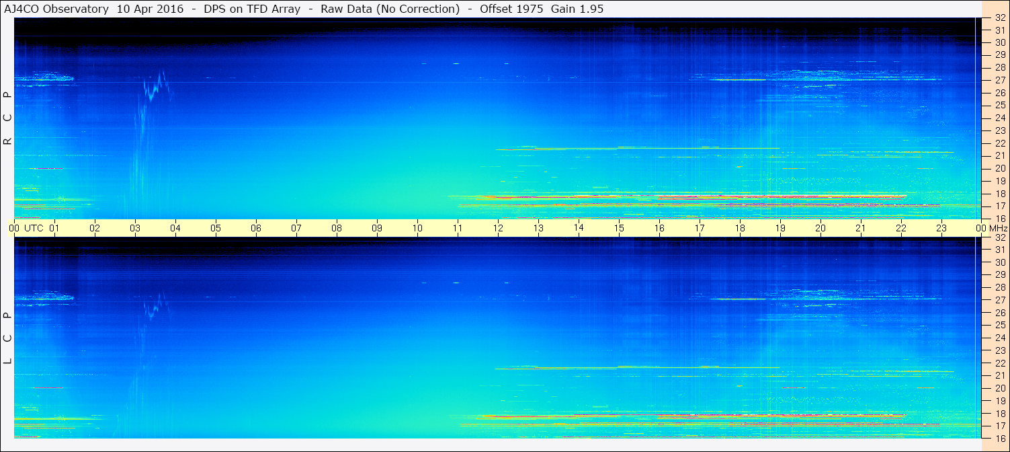1010x452 pixels.
Task: Select 27 MHz label on RCP frequency scale
Action: click(999, 80)
